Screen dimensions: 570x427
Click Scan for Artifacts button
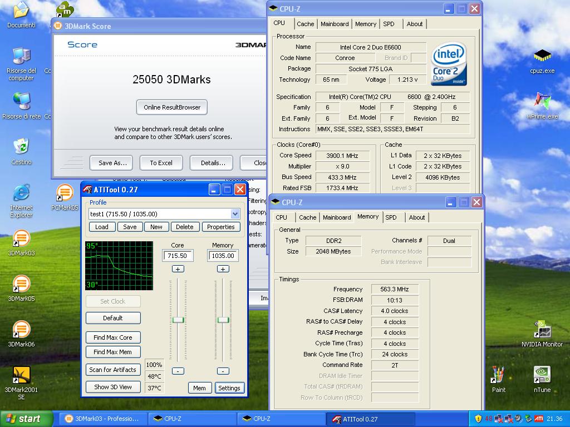[113, 370]
